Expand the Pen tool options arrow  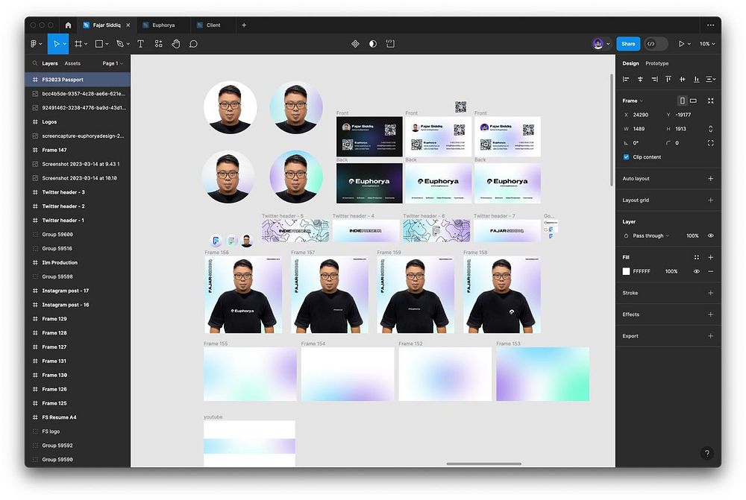pos(128,44)
